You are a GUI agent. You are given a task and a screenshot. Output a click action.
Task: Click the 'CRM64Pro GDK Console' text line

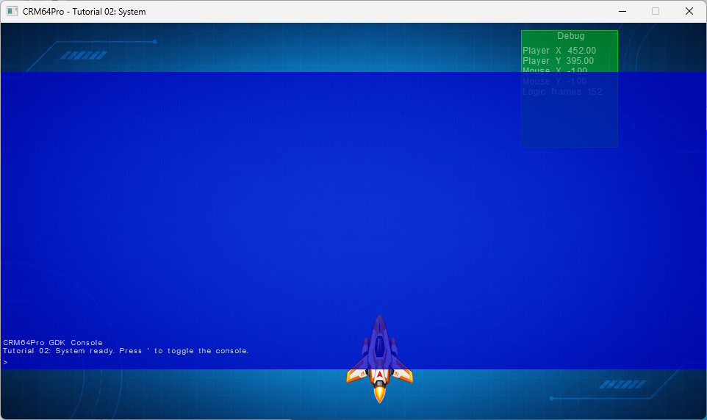pos(53,342)
